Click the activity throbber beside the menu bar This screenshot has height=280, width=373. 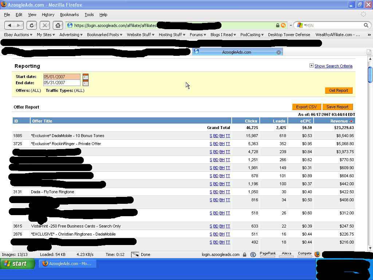tap(364, 15)
